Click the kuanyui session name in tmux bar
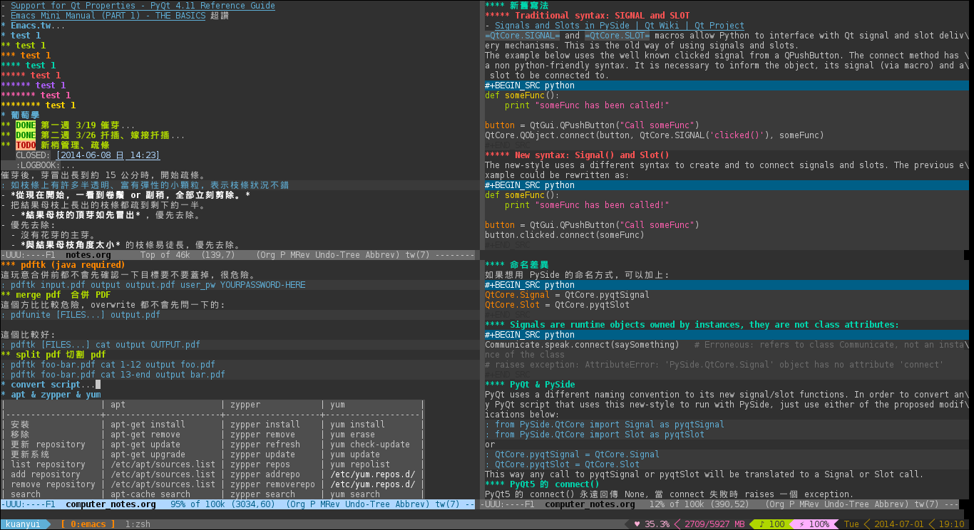The image size is (974, 530). coord(23,524)
